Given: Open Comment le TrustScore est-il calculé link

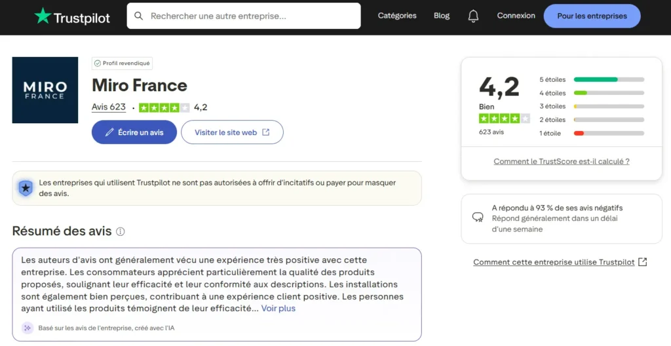Looking at the screenshot, I should pos(561,161).
